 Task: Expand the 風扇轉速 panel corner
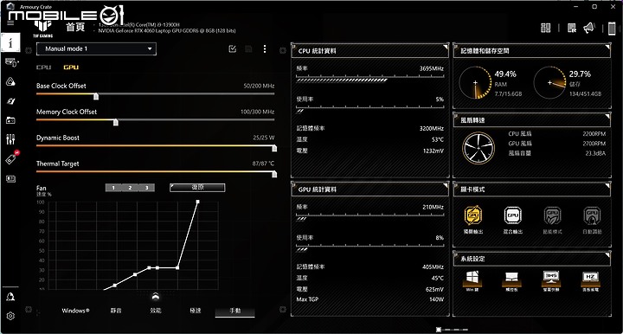click(607, 116)
